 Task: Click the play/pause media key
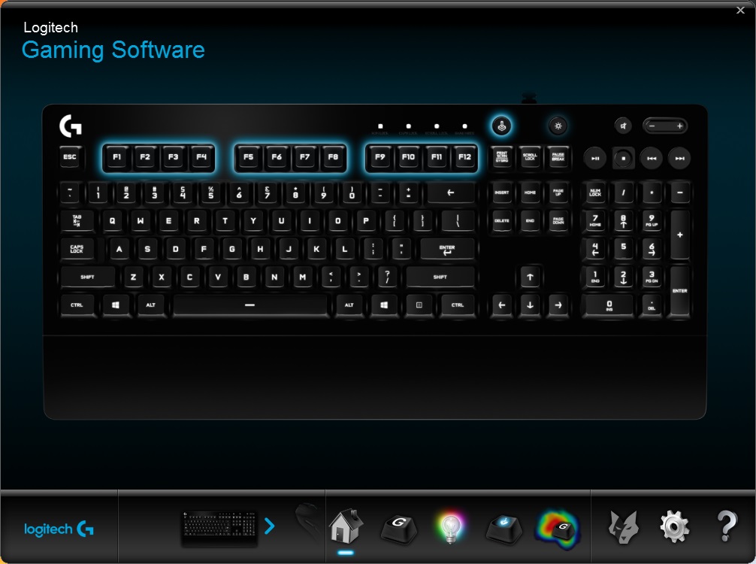pos(595,158)
